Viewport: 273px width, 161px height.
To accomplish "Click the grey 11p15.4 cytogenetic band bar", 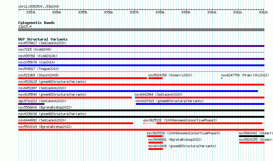I will [141, 30].
